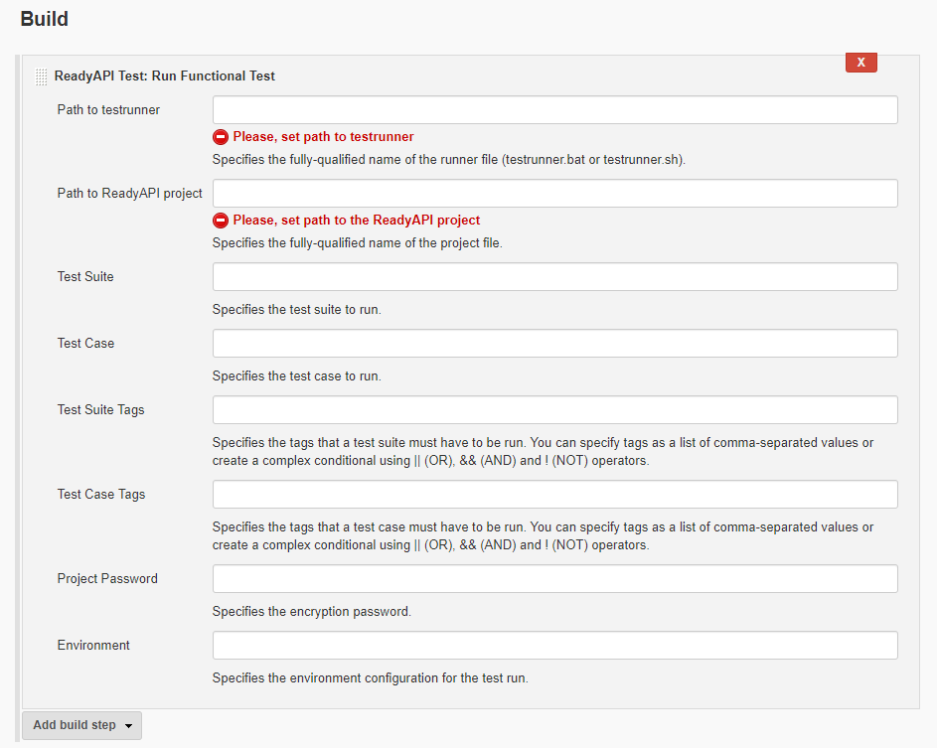Click the Project Password input box
Image resolution: width=937 pixels, height=748 pixels.
coord(553,578)
